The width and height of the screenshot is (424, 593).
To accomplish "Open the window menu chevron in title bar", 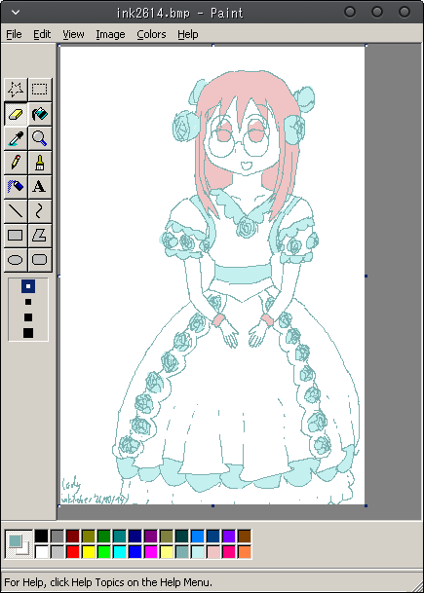I will pos(16,12).
